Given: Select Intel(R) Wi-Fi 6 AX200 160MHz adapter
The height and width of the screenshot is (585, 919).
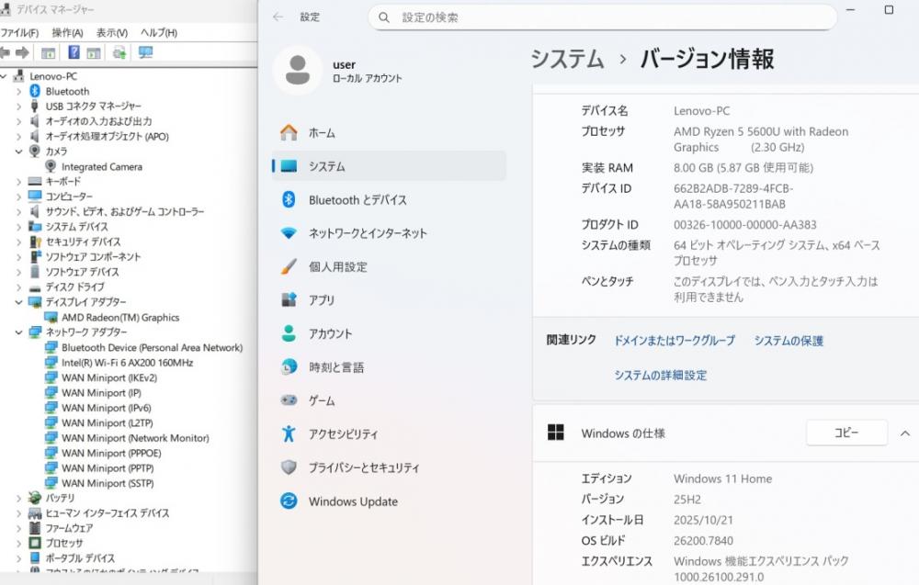Looking at the screenshot, I should point(127,363).
